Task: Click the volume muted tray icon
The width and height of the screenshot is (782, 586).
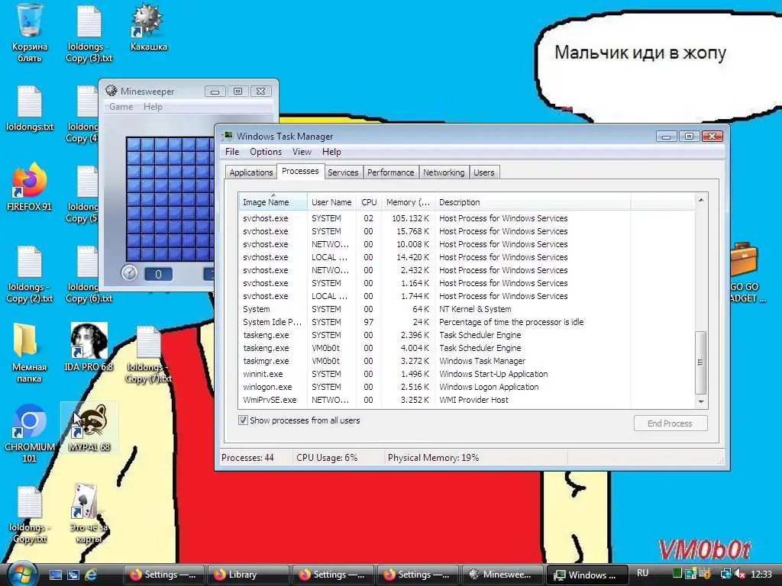Action: (x=740, y=574)
